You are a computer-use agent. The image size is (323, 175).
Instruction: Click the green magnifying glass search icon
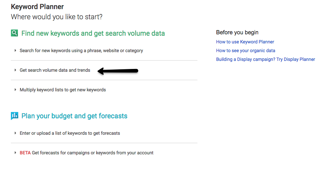(14, 33)
